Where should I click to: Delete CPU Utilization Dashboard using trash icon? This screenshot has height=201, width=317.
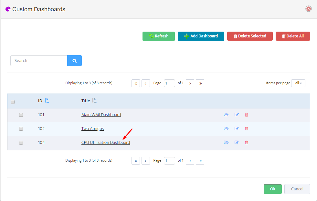coord(247,143)
